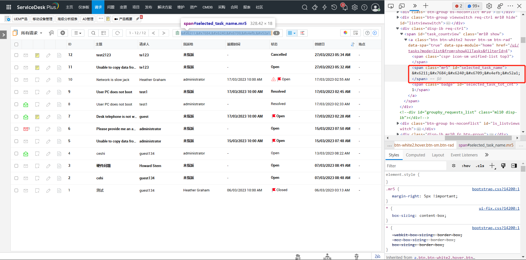Open ServiceDesk admin settings gear
This screenshot has width=526, height=260.
point(355,7)
